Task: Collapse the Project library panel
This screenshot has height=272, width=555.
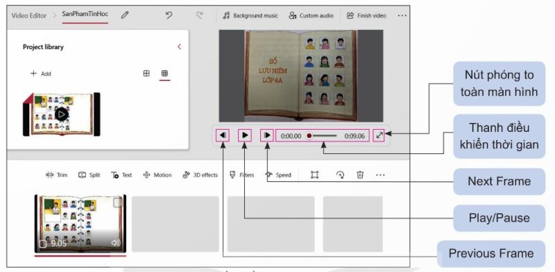Action: coord(179,46)
